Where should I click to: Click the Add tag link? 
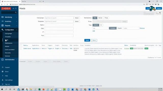click(x=94, y=31)
